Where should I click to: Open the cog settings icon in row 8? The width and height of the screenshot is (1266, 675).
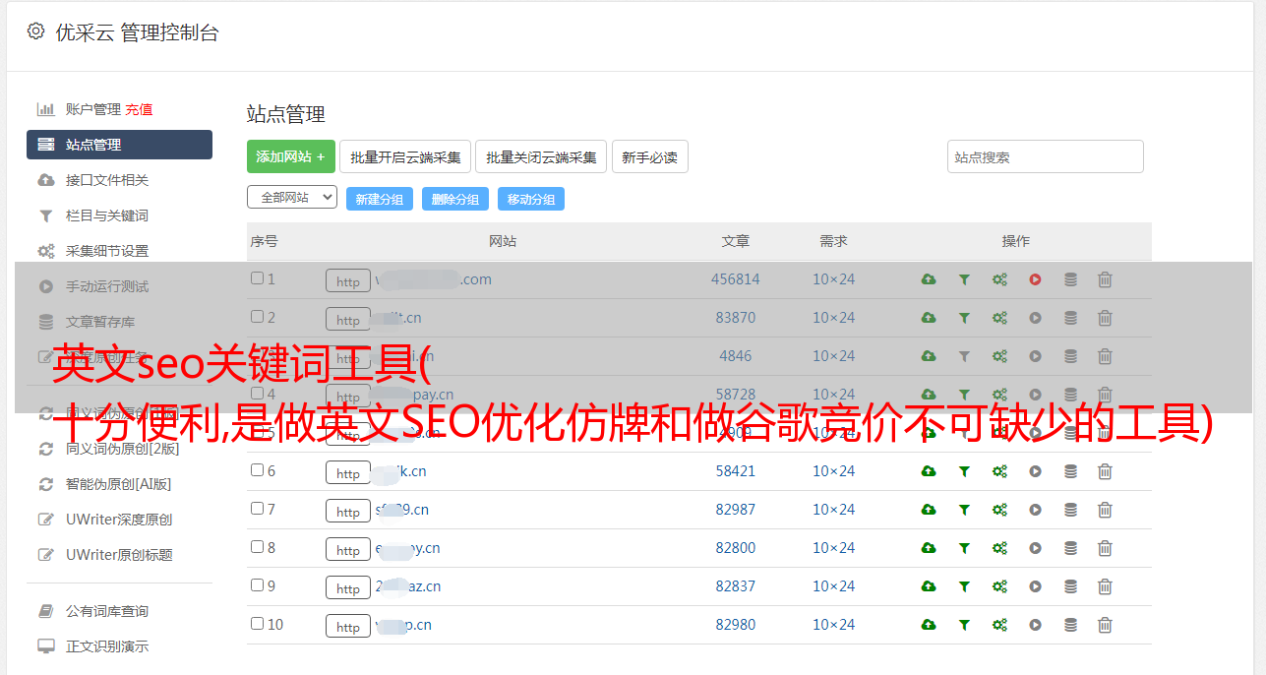point(999,548)
